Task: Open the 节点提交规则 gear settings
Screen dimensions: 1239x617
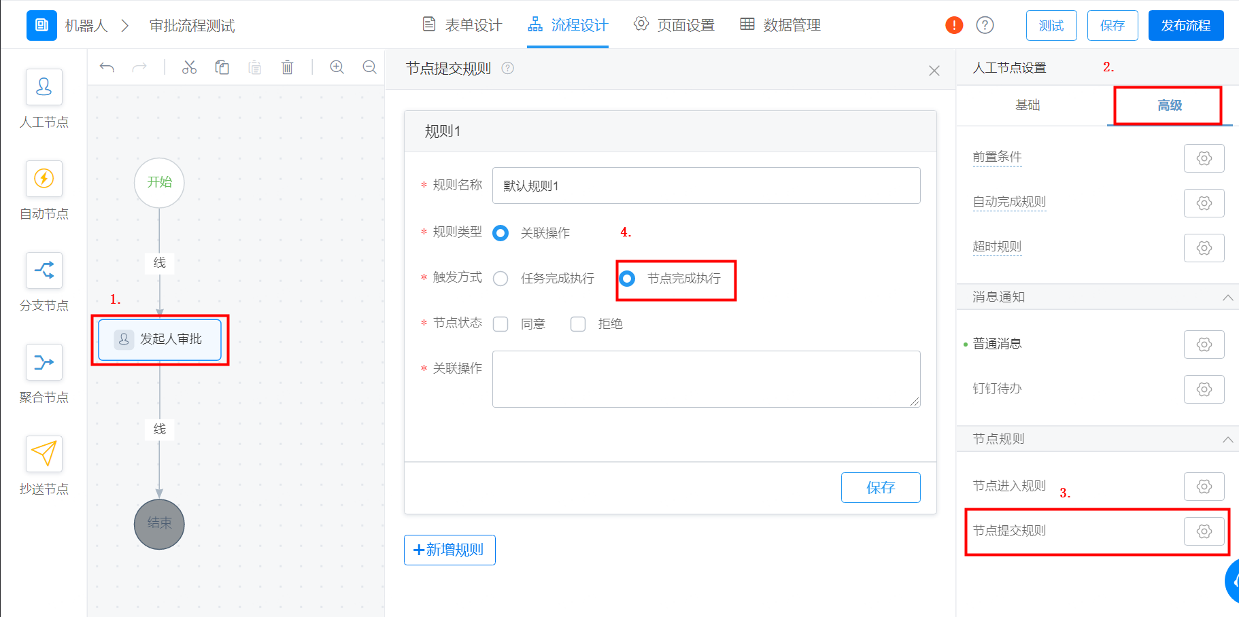Action: coord(1204,531)
